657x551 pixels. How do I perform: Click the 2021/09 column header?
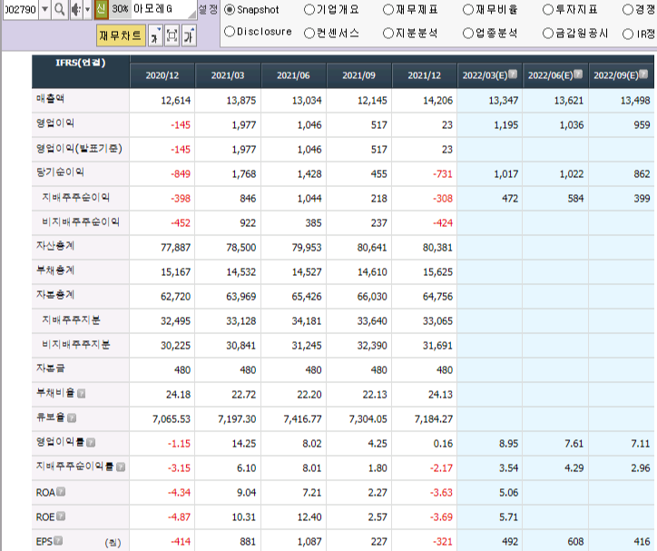[358, 75]
